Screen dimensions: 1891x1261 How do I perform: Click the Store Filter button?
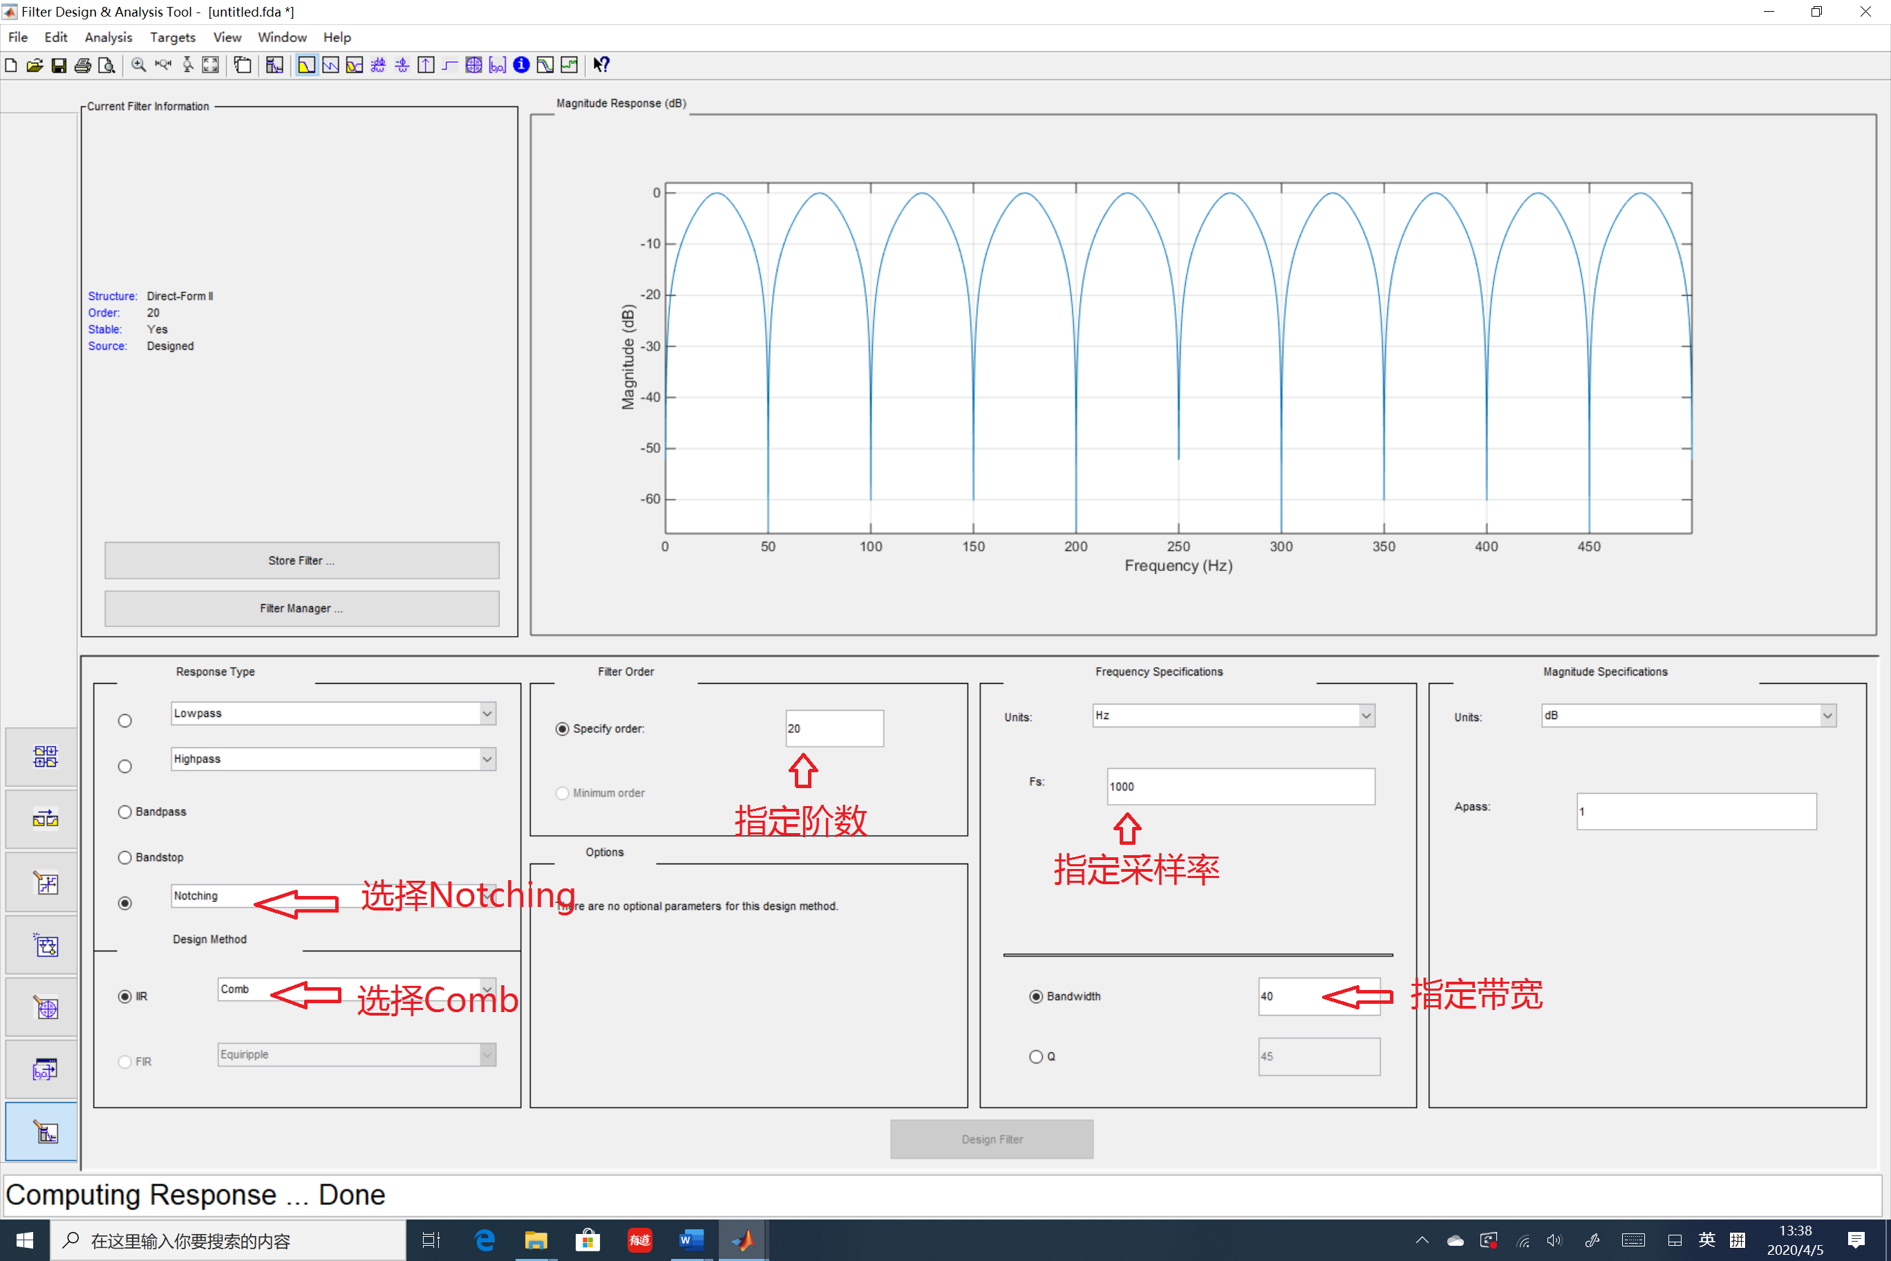tap(301, 561)
